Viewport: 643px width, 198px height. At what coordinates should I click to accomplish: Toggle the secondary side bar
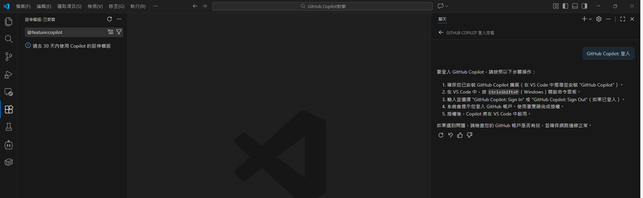point(584,6)
